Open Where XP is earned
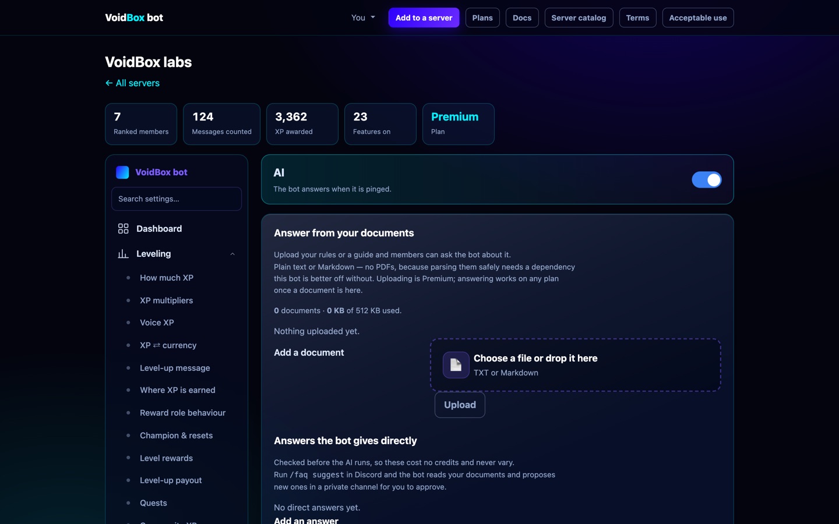Viewport: 839px width, 524px height. click(178, 390)
